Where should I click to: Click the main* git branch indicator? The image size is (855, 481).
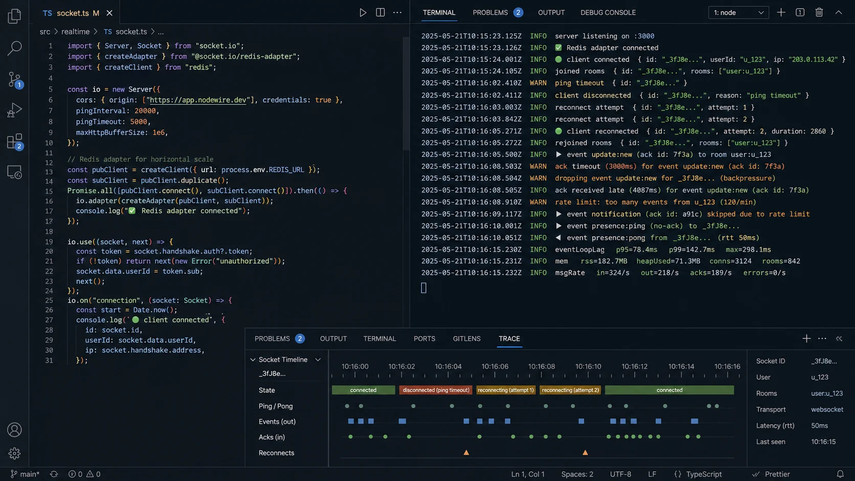25,474
